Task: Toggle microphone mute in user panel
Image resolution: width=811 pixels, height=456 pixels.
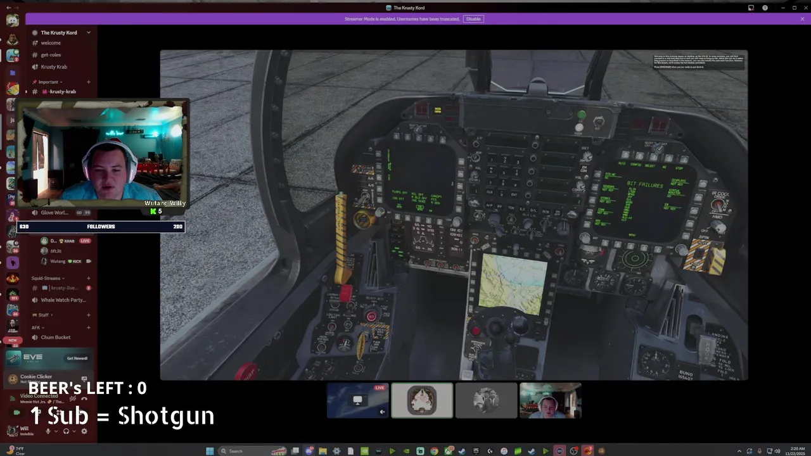Action: tap(48, 431)
